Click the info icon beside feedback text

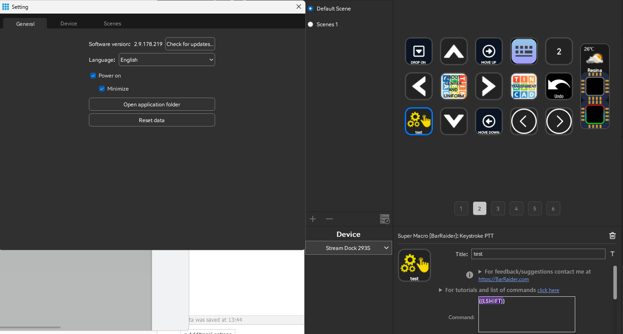[x=470, y=275]
